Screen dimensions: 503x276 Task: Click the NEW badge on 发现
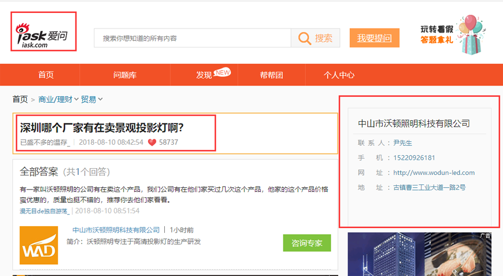[222, 73]
